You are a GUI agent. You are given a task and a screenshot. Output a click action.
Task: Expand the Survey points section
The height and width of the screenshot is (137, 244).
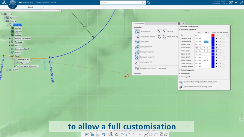[x=180, y=77]
